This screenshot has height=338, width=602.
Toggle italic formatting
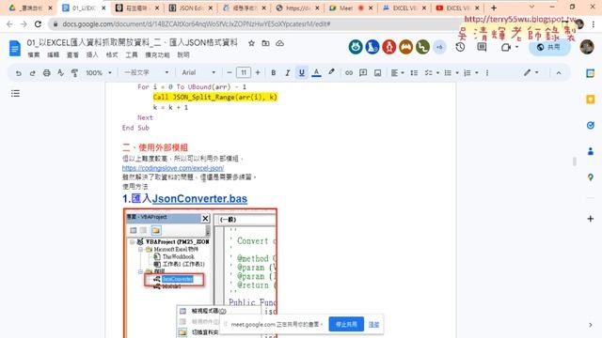click(x=287, y=72)
